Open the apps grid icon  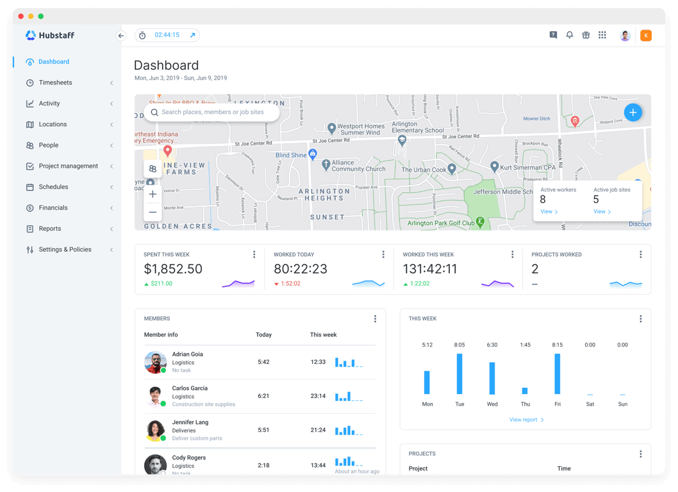point(602,35)
